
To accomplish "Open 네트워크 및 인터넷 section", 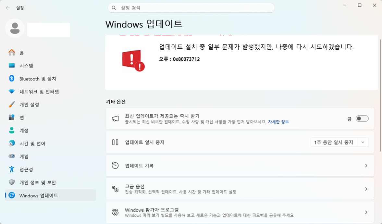I will [x=51, y=92].
